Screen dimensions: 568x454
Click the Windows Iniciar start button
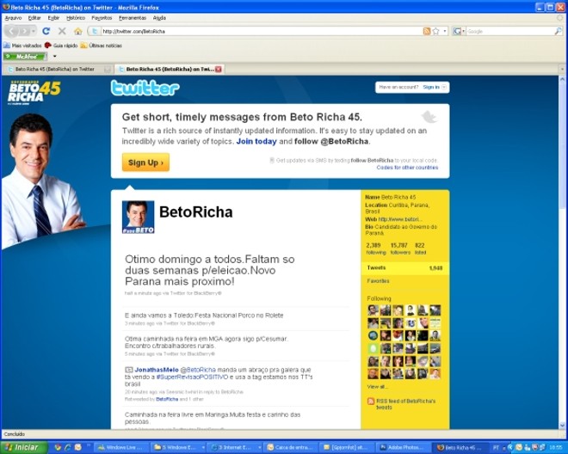coord(22,447)
